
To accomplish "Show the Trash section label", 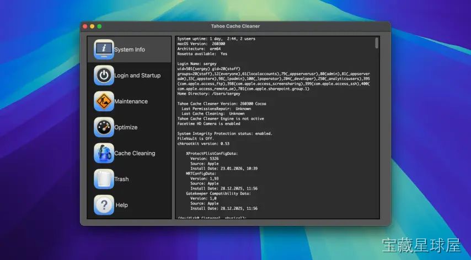I will pyautogui.click(x=121, y=179).
